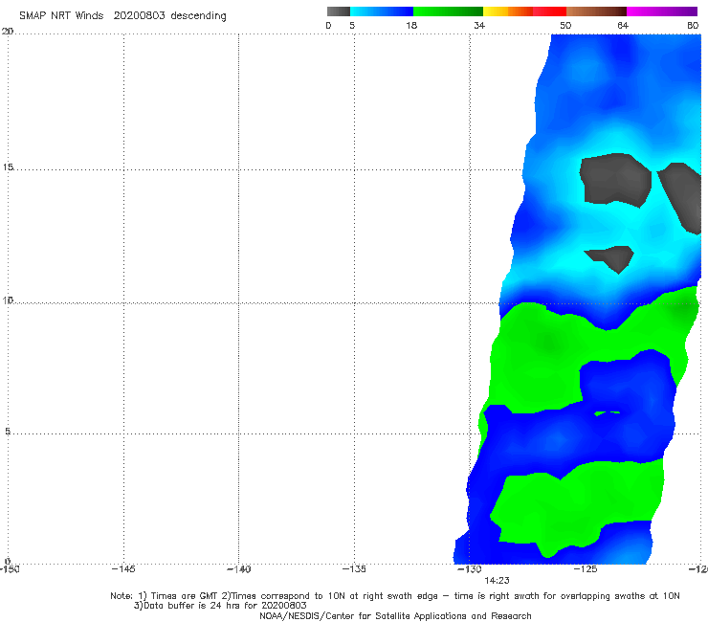This screenshot has height=622, width=708.
Task: Click the cyan-to-blue segment of the color bar
Action: [382, 11]
